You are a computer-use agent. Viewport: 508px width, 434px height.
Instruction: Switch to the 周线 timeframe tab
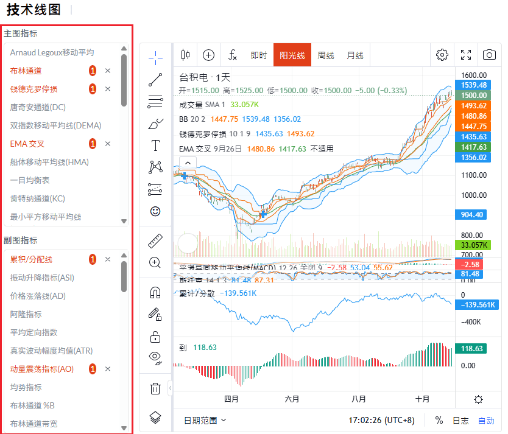pos(326,54)
